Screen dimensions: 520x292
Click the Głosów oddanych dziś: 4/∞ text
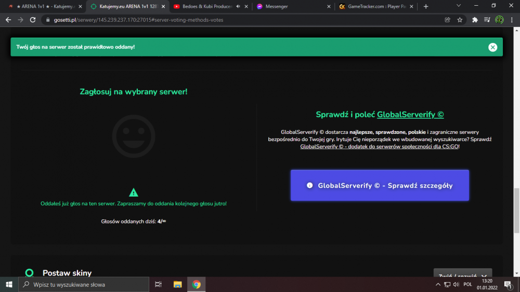[133, 221]
